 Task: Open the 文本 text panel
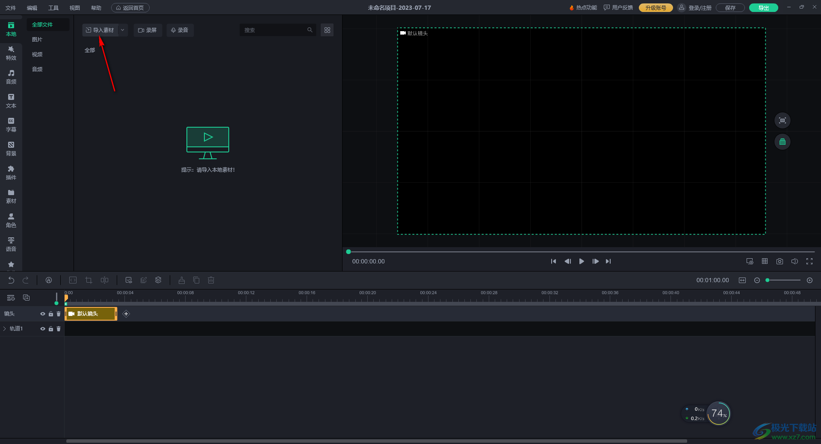11,101
